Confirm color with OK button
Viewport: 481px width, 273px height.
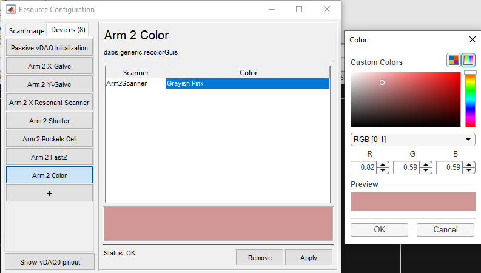pyautogui.click(x=380, y=230)
